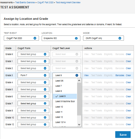135x139 pixels.
Task: Open Grade 10 Select test group dropdown
Action: point(33,118)
